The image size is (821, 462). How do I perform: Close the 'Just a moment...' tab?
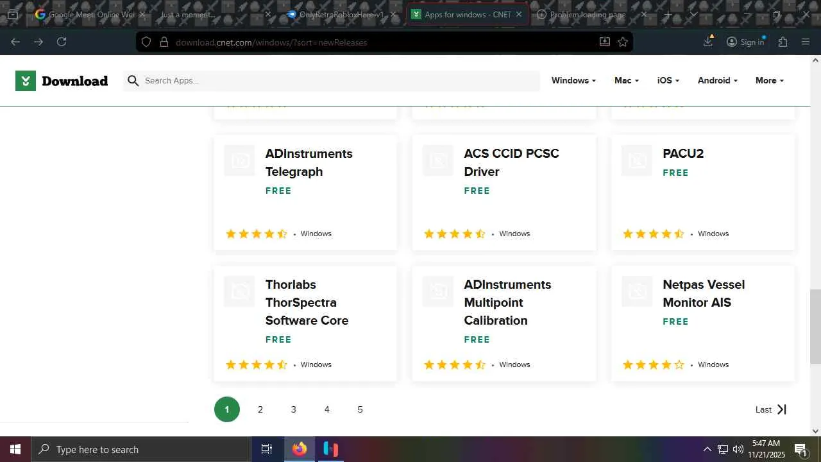point(268,14)
